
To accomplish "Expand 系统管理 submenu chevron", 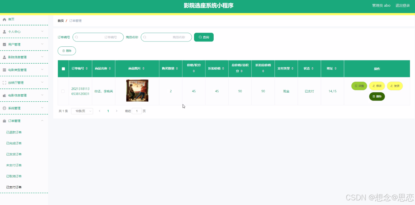I will tap(42, 108).
